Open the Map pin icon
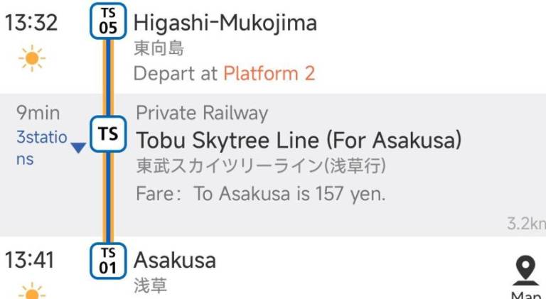The width and height of the screenshot is (546, 299). (525, 271)
